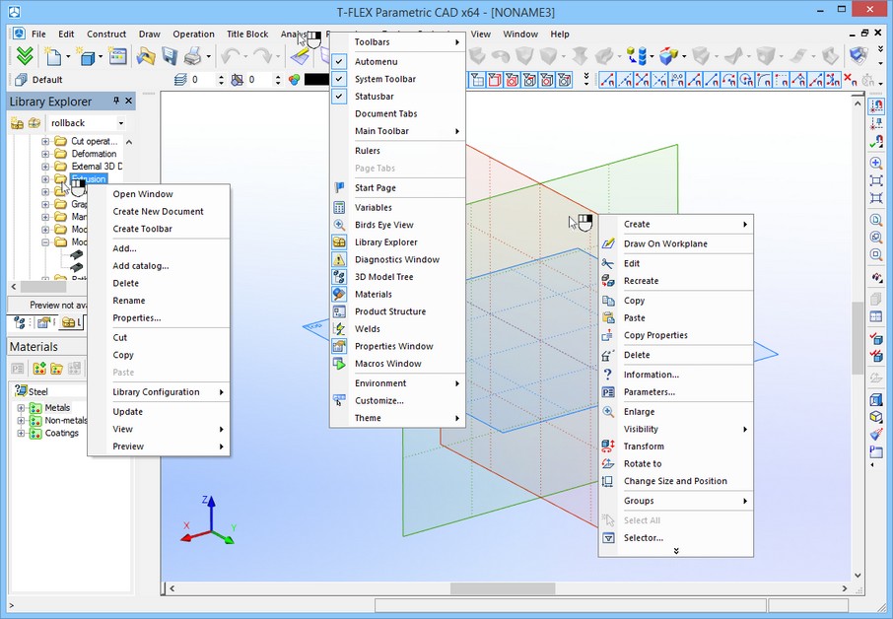Click the Information... question mark icon

608,375
